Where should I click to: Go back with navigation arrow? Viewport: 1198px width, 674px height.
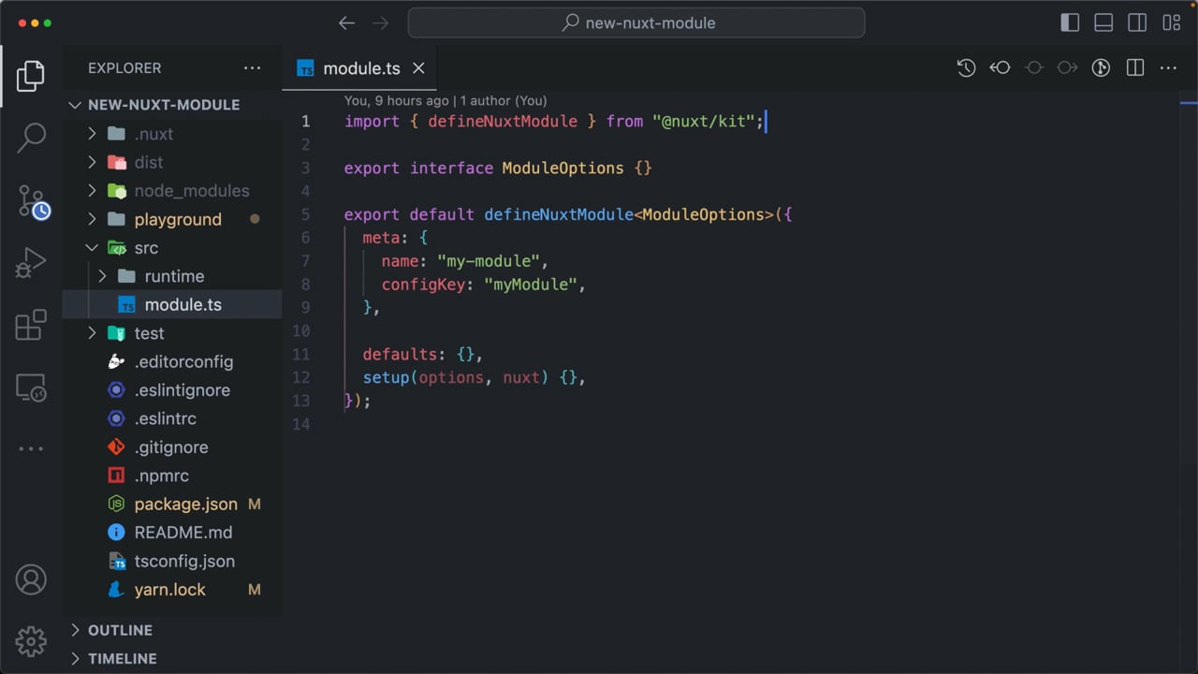point(346,22)
